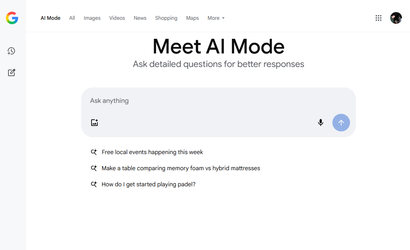Image resolution: width=410 pixels, height=250 pixels.
Task: Switch to the Videos tab
Action: 117,18
